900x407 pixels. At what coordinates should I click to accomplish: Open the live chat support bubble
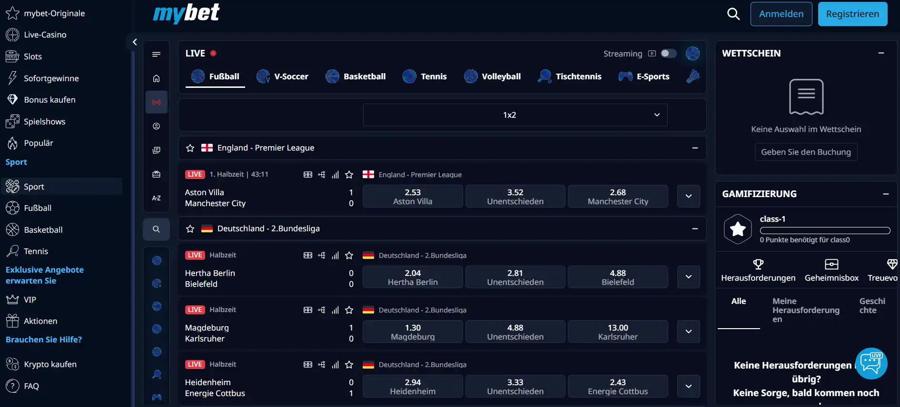(x=871, y=363)
